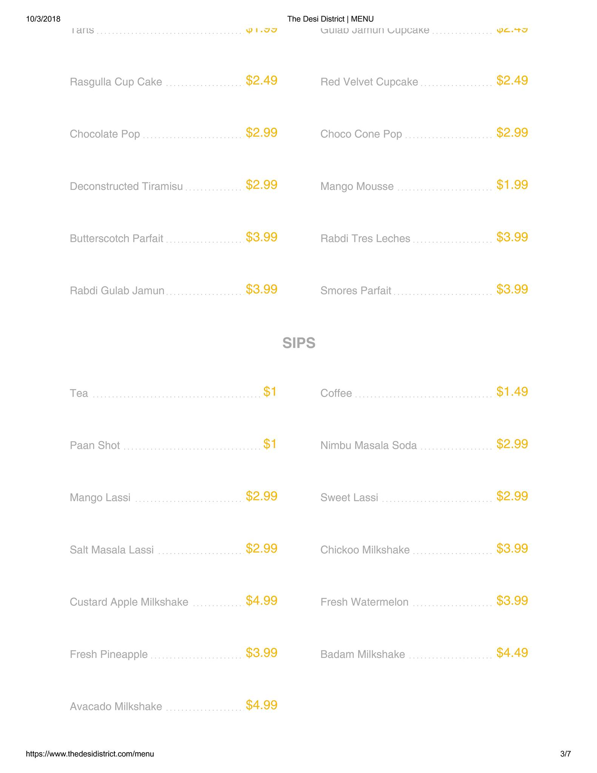
Task: Select the Red Velvet Cupcake item
Action: [369, 82]
